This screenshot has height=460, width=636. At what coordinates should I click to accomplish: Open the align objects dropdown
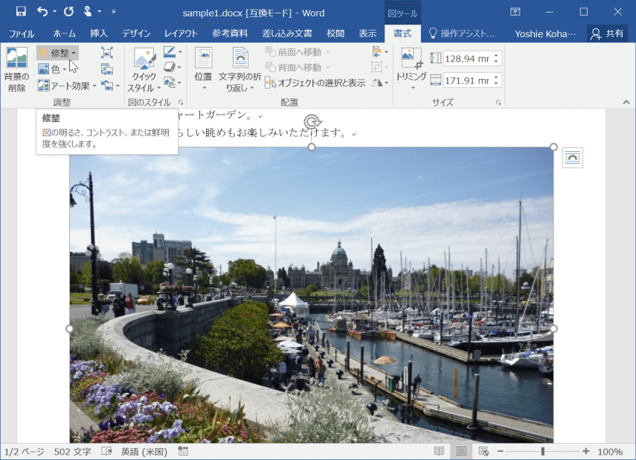coord(380,52)
